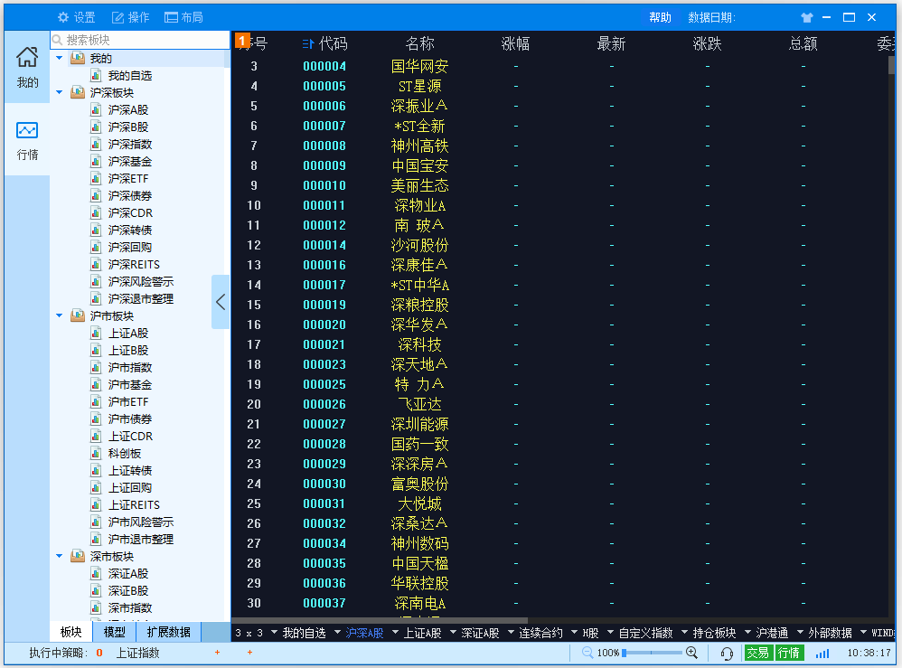Open the dropdown arrow before 连续合约 tab

(x=511, y=633)
